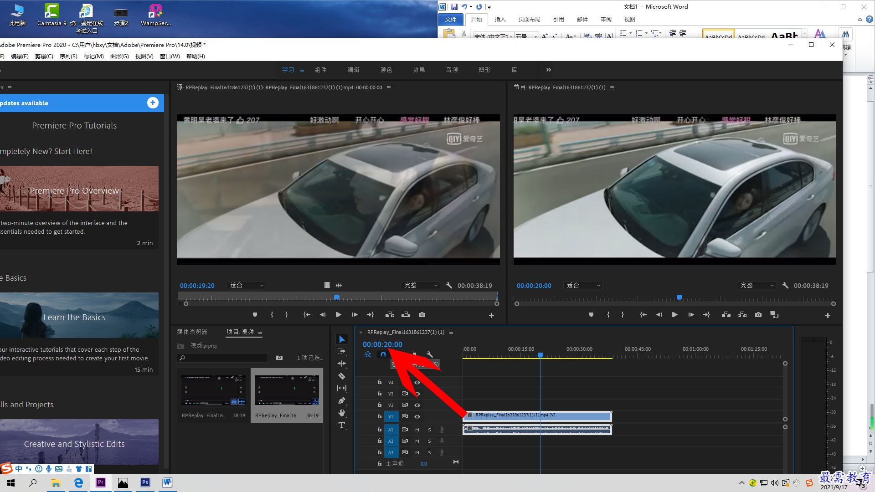Image resolution: width=875 pixels, height=492 pixels.
Task: Mute audio track A3
Action: [x=417, y=452]
